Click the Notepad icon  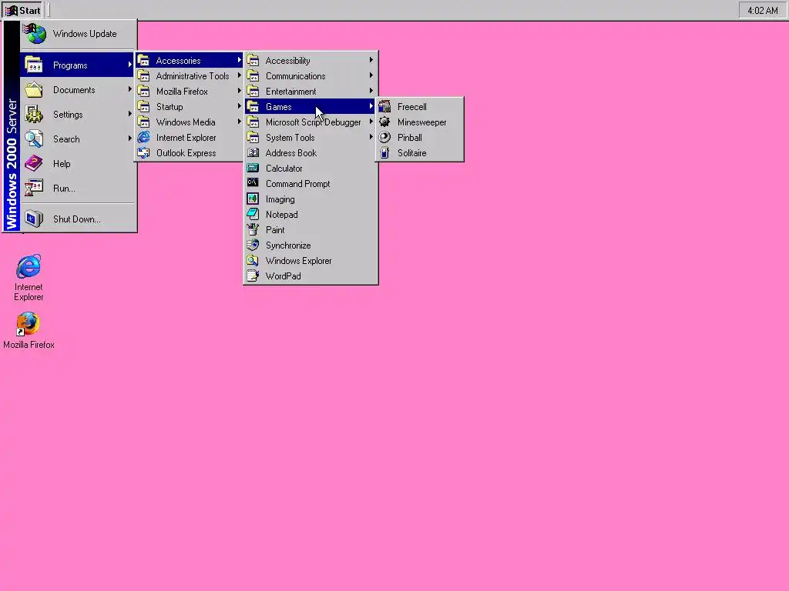pyautogui.click(x=253, y=214)
